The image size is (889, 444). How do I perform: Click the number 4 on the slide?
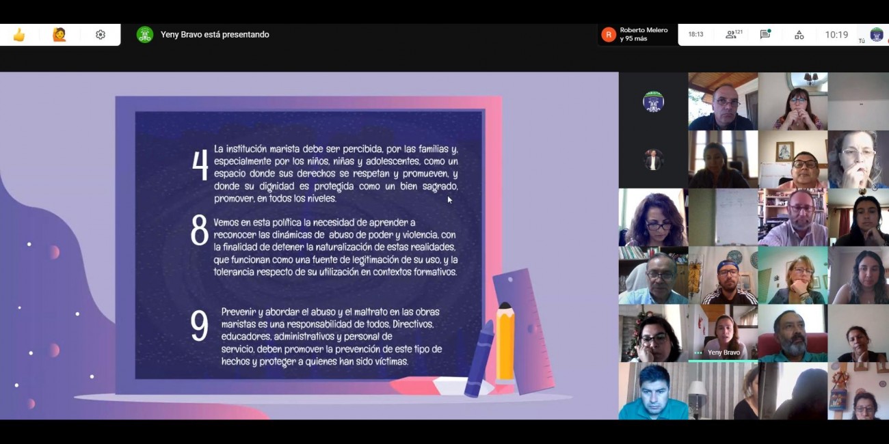point(200,165)
